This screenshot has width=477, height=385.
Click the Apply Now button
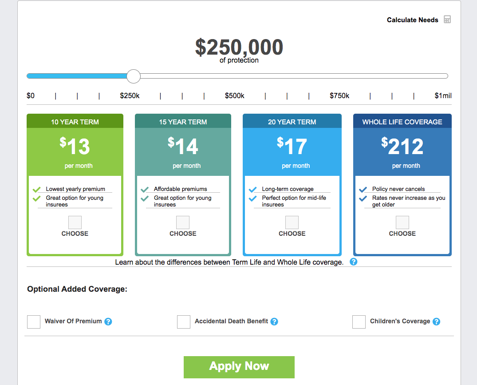tap(239, 367)
